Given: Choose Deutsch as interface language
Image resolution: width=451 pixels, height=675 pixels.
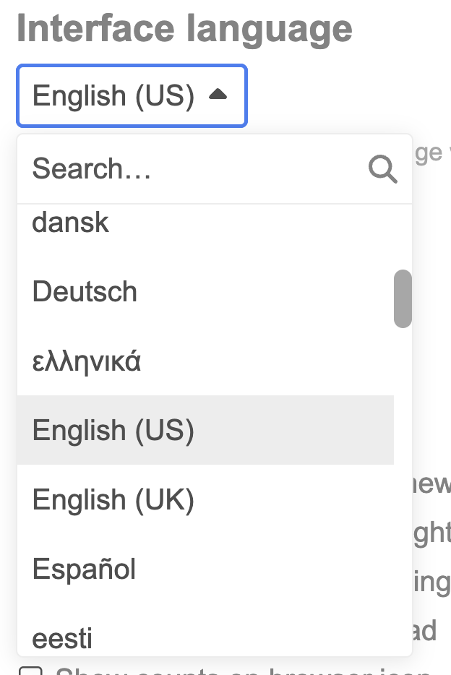Looking at the screenshot, I should [x=85, y=292].
